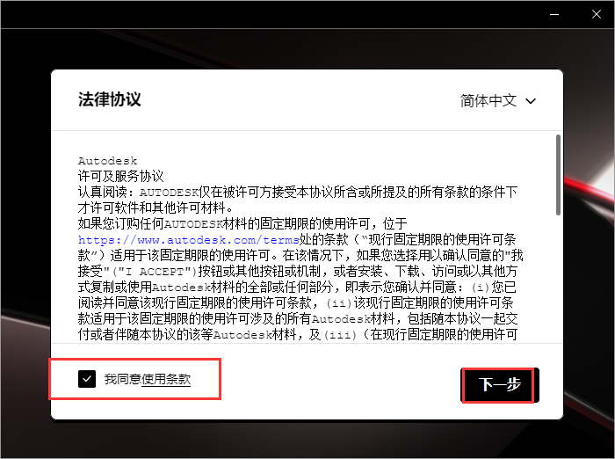Close the Autodesk installer window
This screenshot has height=459, width=615.
tap(594, 14)
